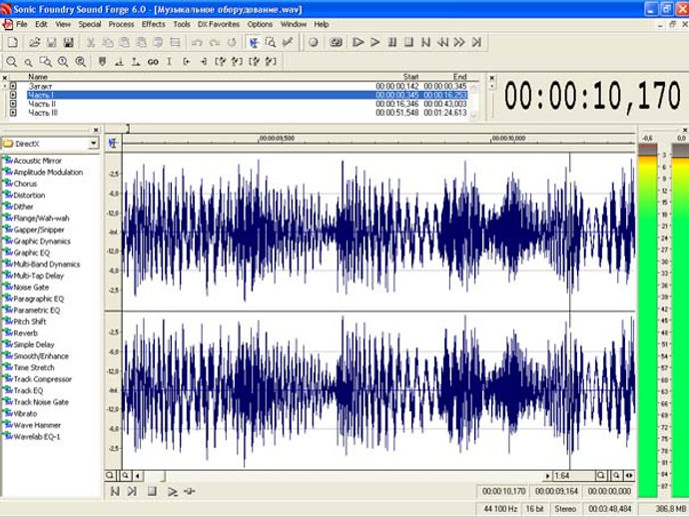Click the 44 100 Hz sample rate status
The height and width of the screenshot is (517, 689).
coord(499,509)
